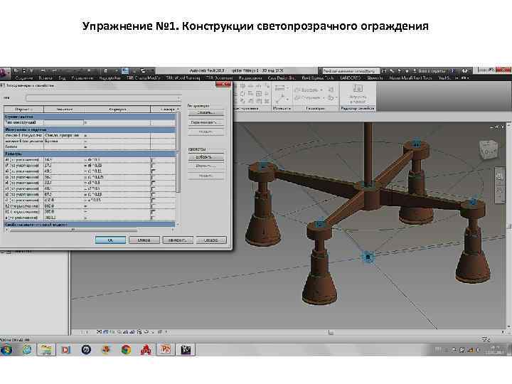Toggle lock checkbox for the 300.0 value row
Image resolution: width=512 pixels, height=384 pixels.
tap(153, 212)
